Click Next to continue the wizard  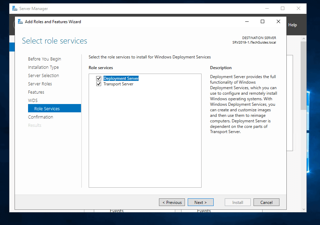point(201,203)
